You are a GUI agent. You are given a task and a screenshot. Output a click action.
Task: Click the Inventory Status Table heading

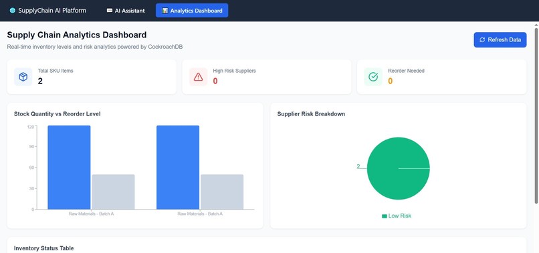[44, 248]
